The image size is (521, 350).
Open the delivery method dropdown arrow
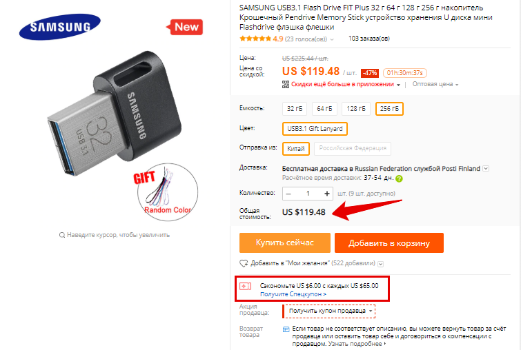click(x=486, y=169)
